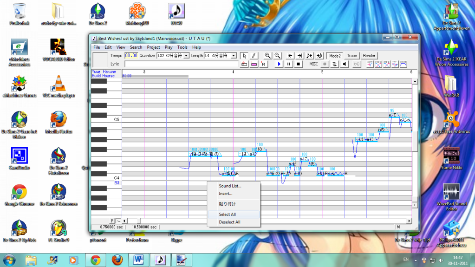Click the zoom out magnifier icon
This screenshot has width=475, height=267.
pos(277,56)
